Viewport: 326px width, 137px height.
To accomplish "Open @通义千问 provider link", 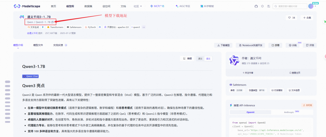I will (x=32, y=33).
